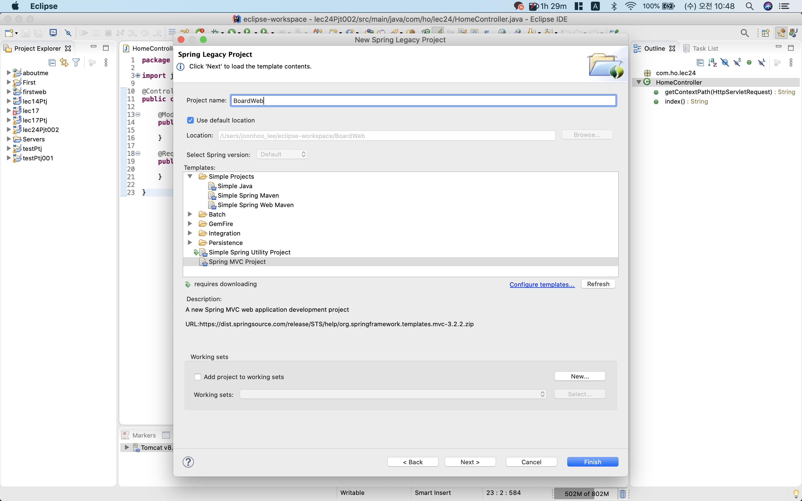Toggle Hide Fields icon in Outline
Viewport: 802px width, 501px height.
(725, 62)
